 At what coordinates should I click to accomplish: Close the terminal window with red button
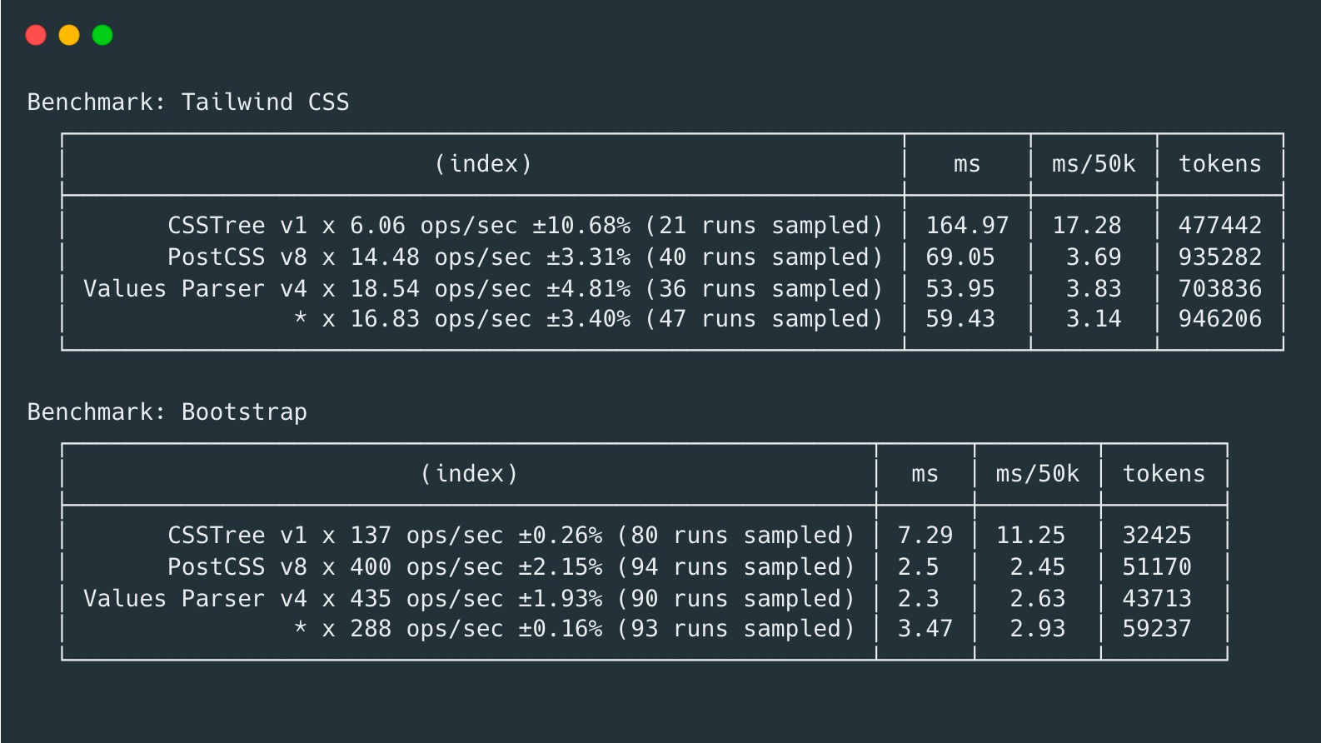pos(36,35)
